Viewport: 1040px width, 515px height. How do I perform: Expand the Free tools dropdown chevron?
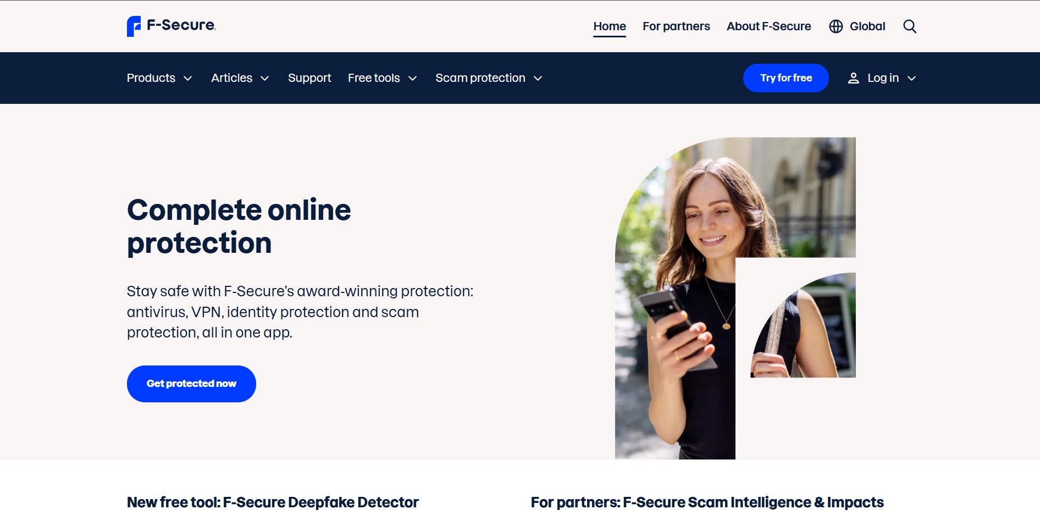(x=412, y=79)
